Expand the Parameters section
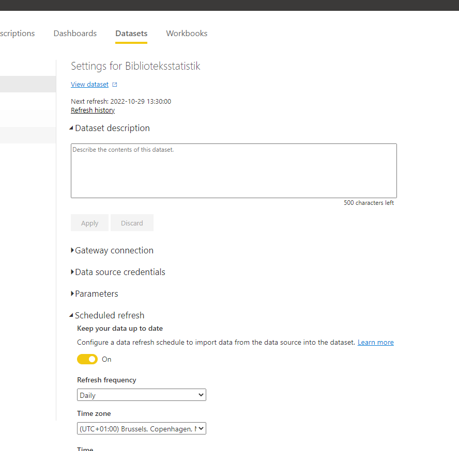 coord(95,294)
